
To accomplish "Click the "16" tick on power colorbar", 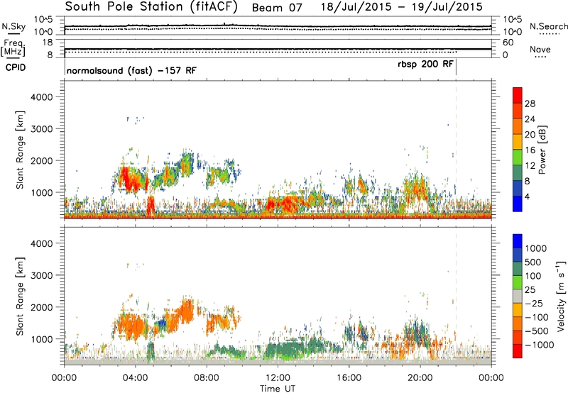I will point(530,150).
